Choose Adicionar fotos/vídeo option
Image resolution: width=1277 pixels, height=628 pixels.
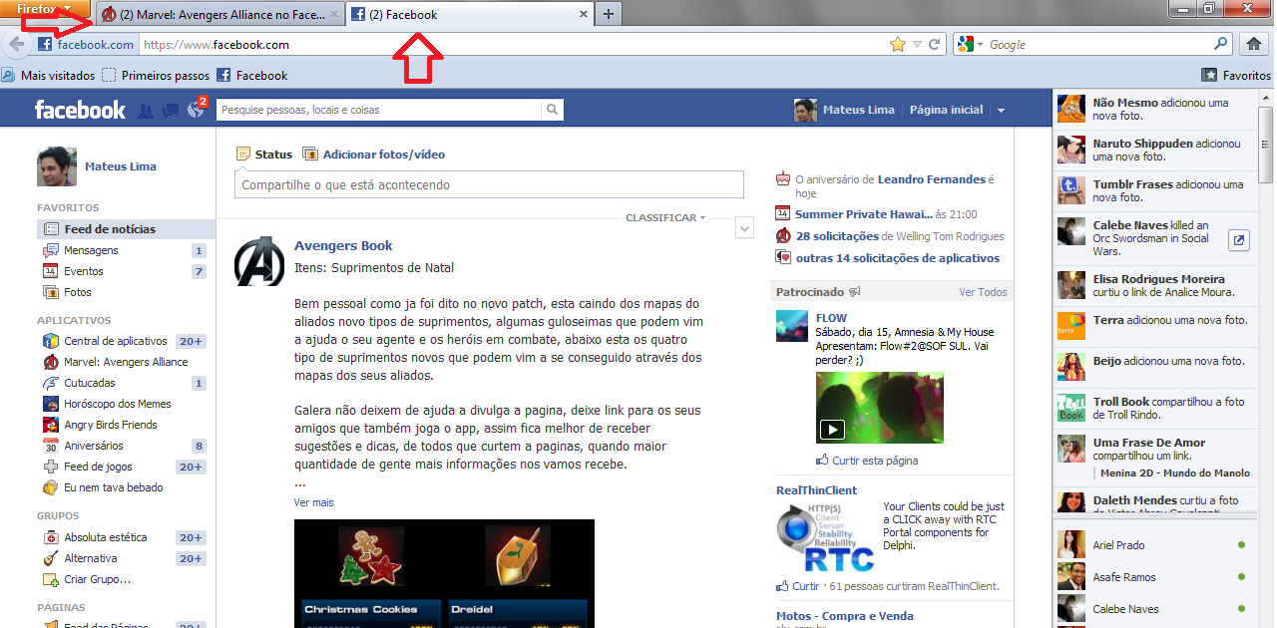(374, 155)
